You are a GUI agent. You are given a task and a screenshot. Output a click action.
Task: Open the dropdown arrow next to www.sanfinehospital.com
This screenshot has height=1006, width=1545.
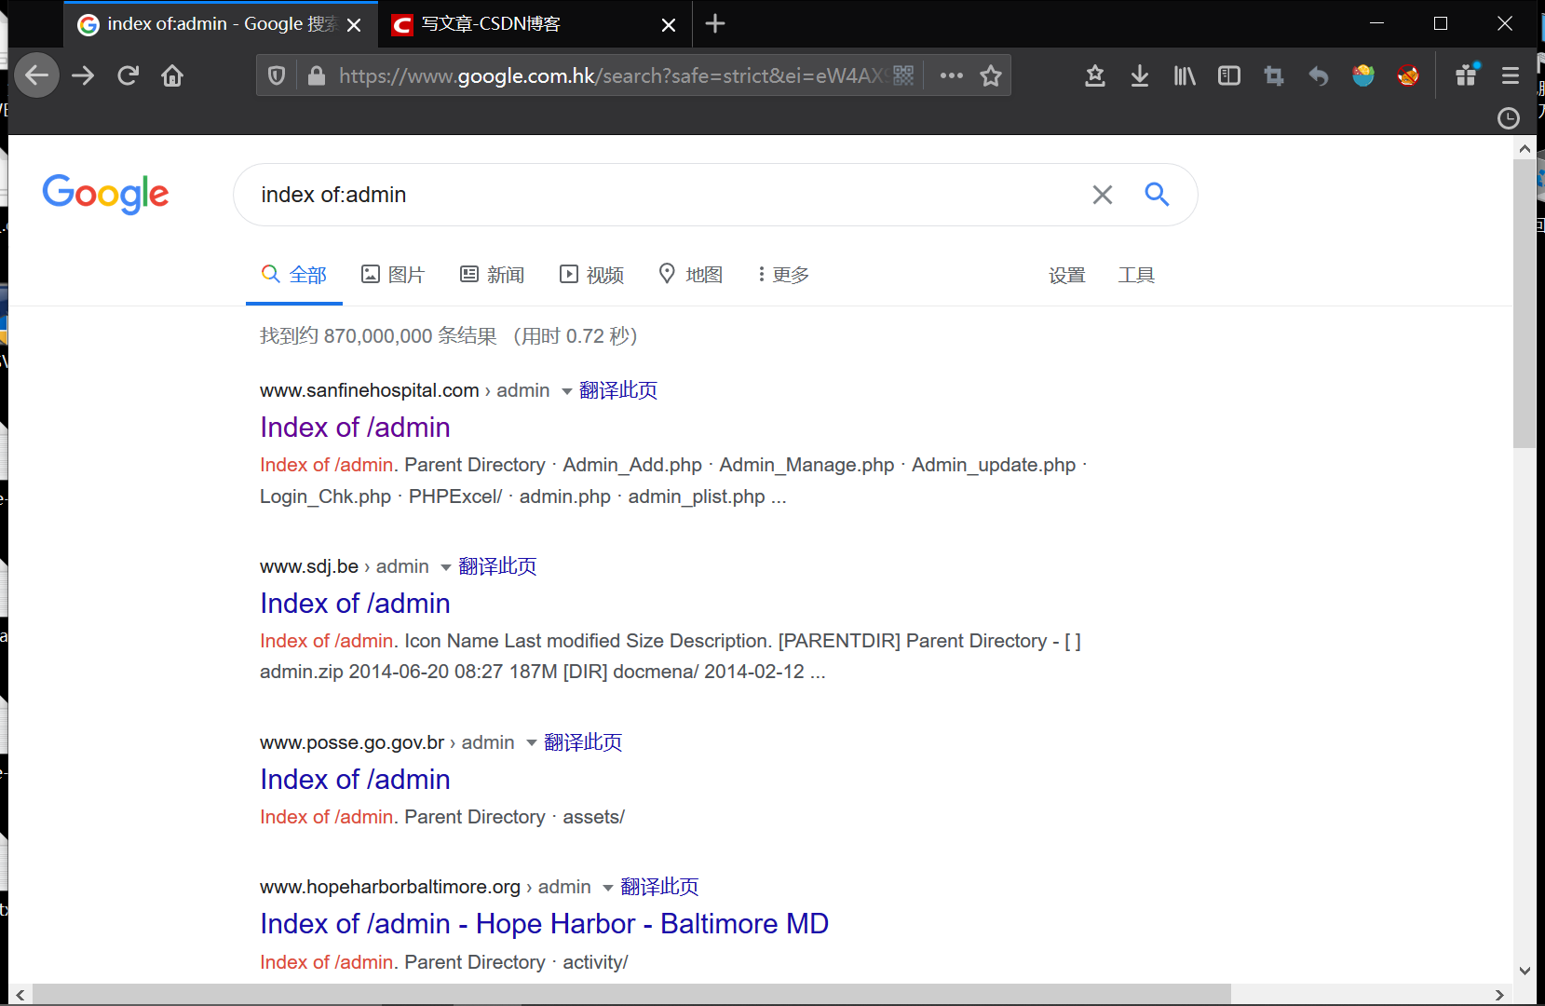pyautogui.click(x=566, y=391)
